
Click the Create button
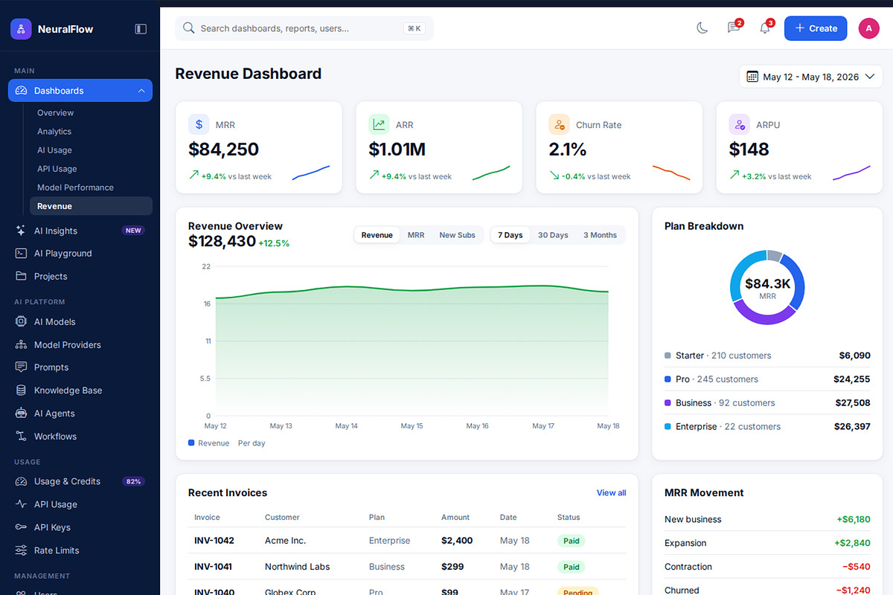coord(816,28)
